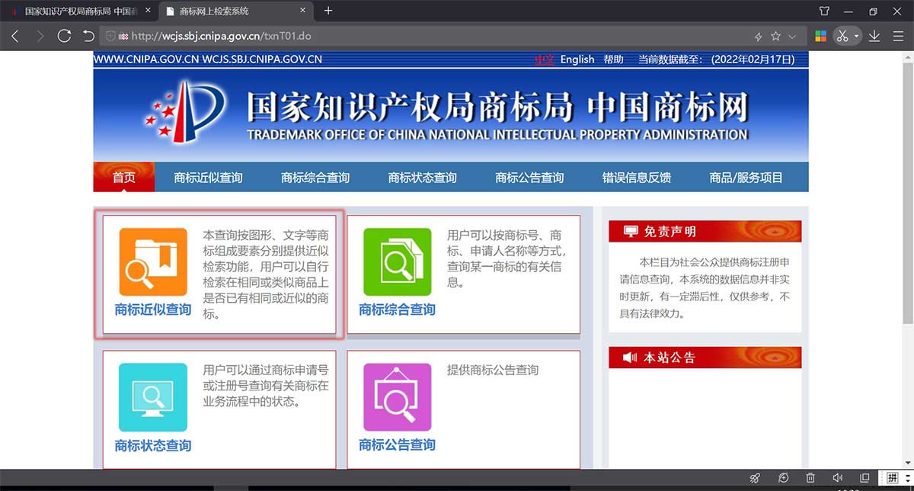Open the address bar history dropdown arrow
This screenshot has height=491, width=914.
coord(792,36)
